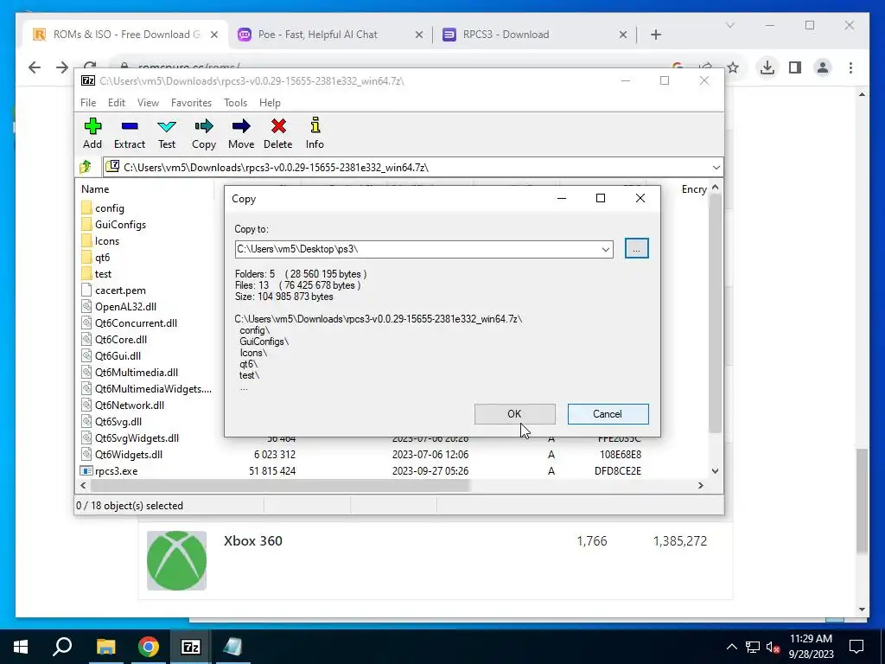Open the Chrome three-dot menu

(850, 67)
